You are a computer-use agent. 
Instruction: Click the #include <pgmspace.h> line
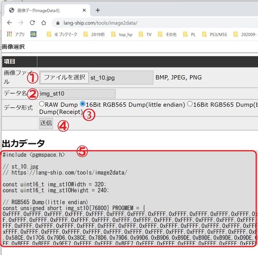click(x=34, y=155)
